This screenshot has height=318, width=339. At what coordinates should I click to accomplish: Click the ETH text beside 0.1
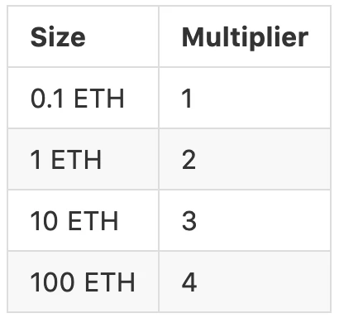tap(99, 99)
